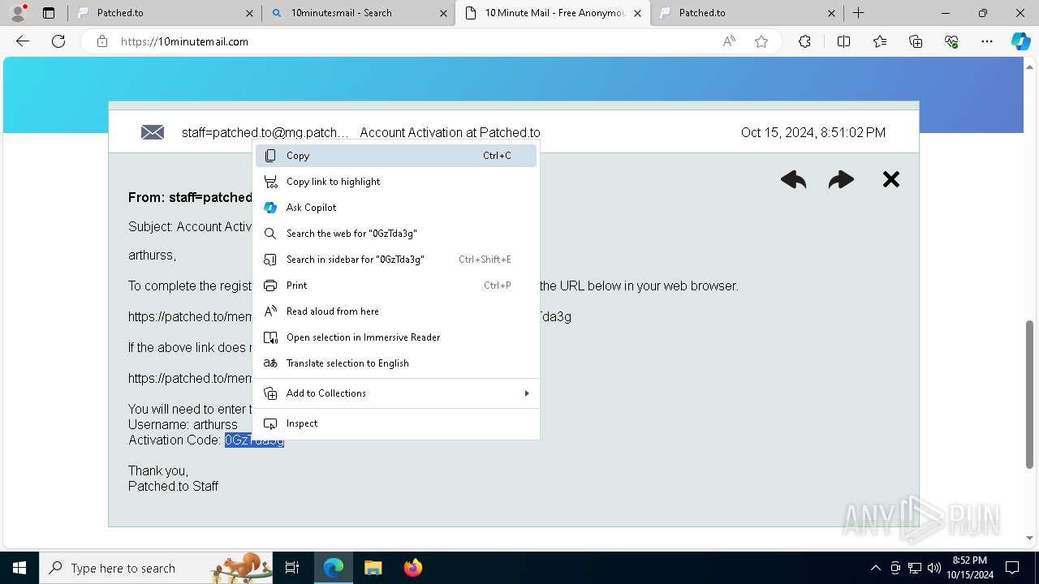Reply to email using the left arrow icon

point(793,179)
